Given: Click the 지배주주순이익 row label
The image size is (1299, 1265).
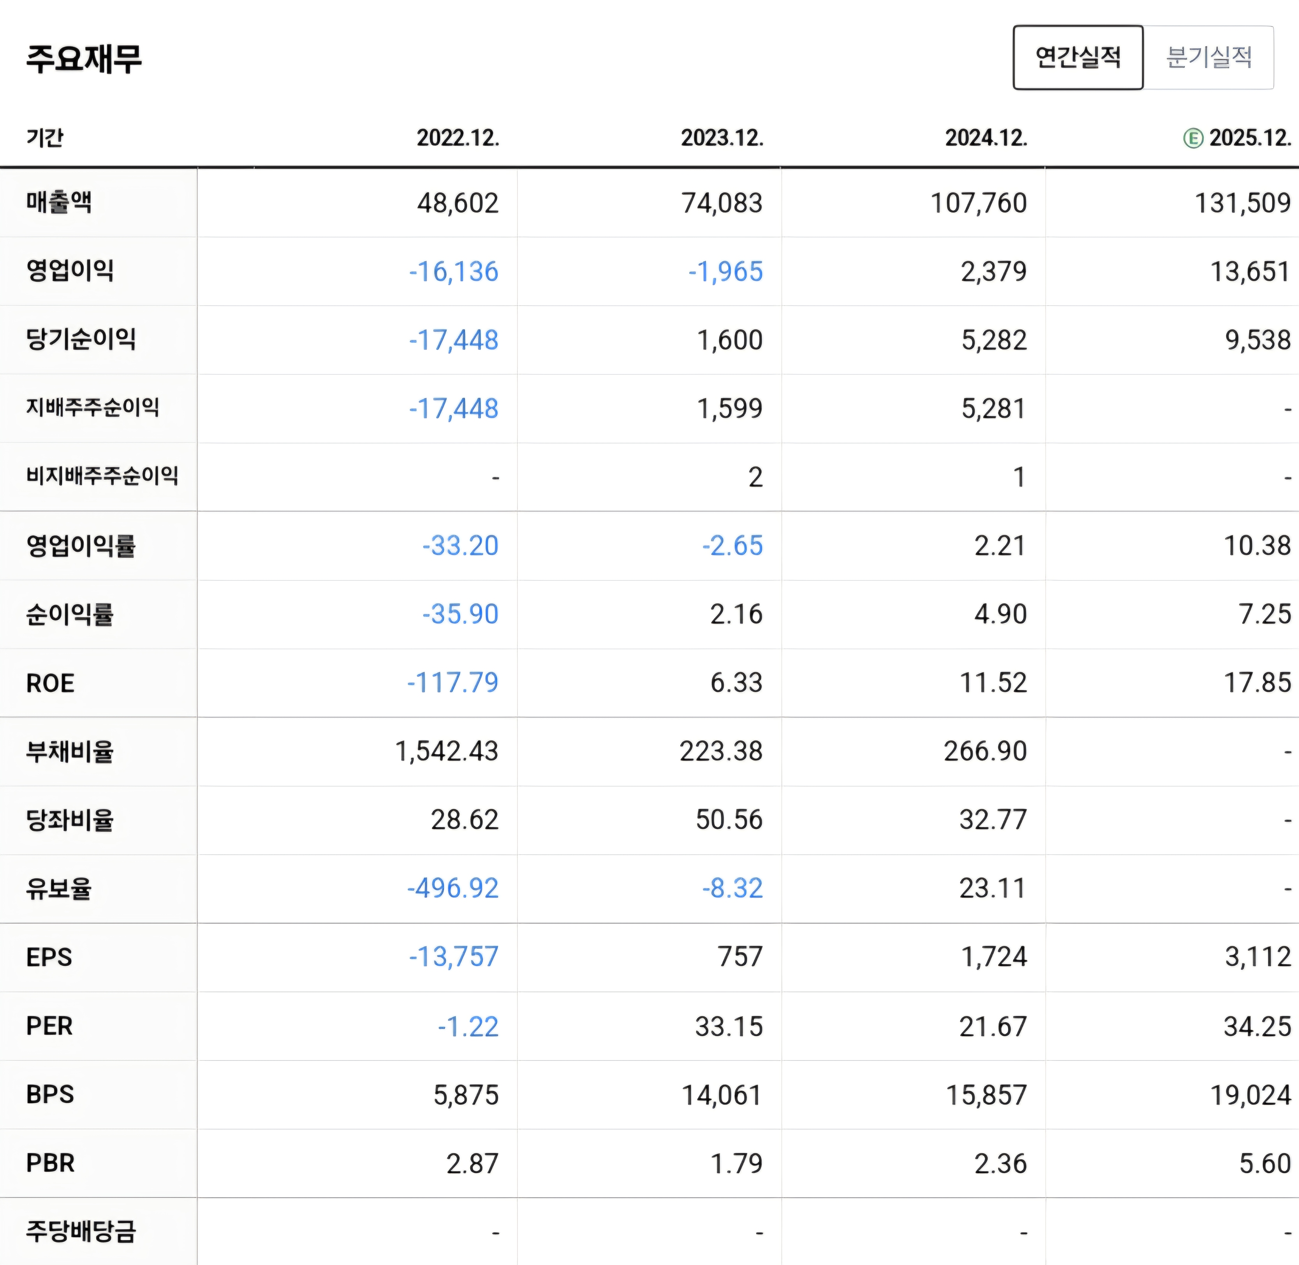Looking at the screenshot, I should pyautogui.click(x=92, y=408).
